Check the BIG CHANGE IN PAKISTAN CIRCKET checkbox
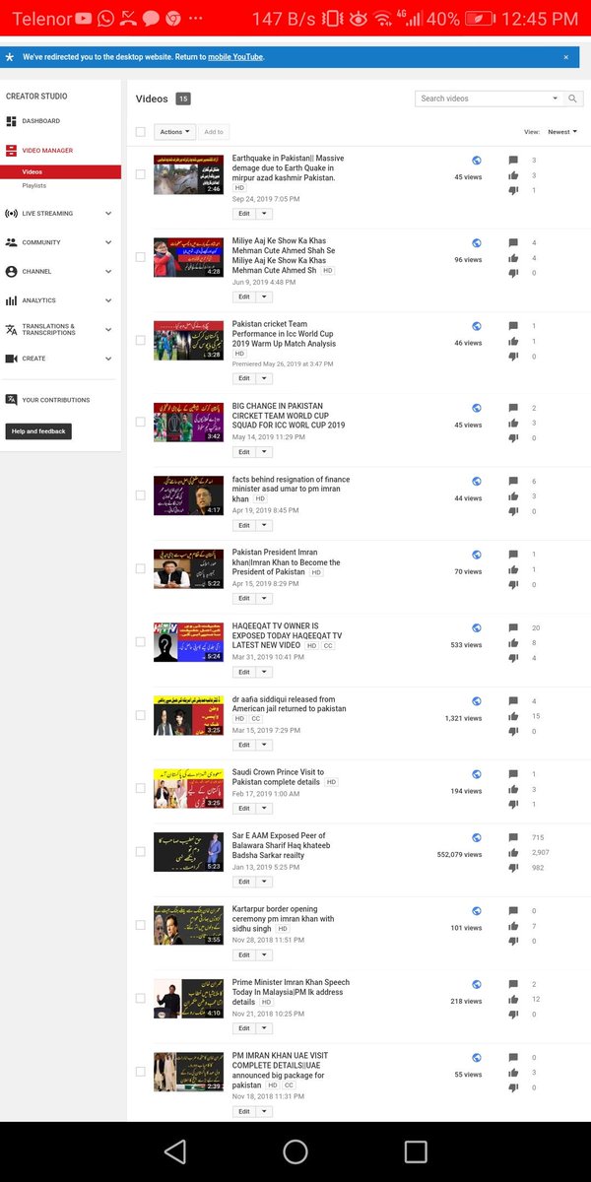The image size is (591, 1182). [x=141, y=422]
